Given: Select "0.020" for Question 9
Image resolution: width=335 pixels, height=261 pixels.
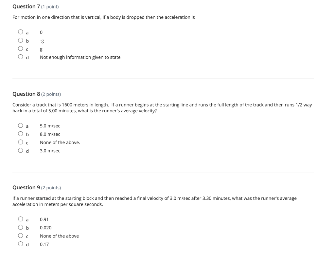Looking at the screenshot, I should pos(20,227).
